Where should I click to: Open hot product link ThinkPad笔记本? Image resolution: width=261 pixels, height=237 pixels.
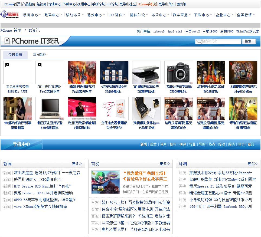[x=247, y=31]
